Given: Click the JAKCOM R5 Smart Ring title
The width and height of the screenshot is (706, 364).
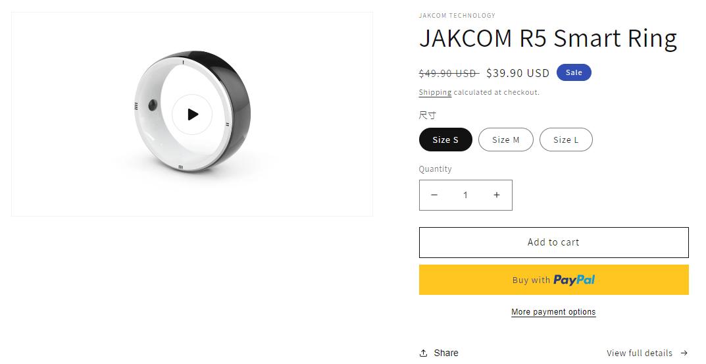Looking at the screenshot, I should [x=547, y=39].
